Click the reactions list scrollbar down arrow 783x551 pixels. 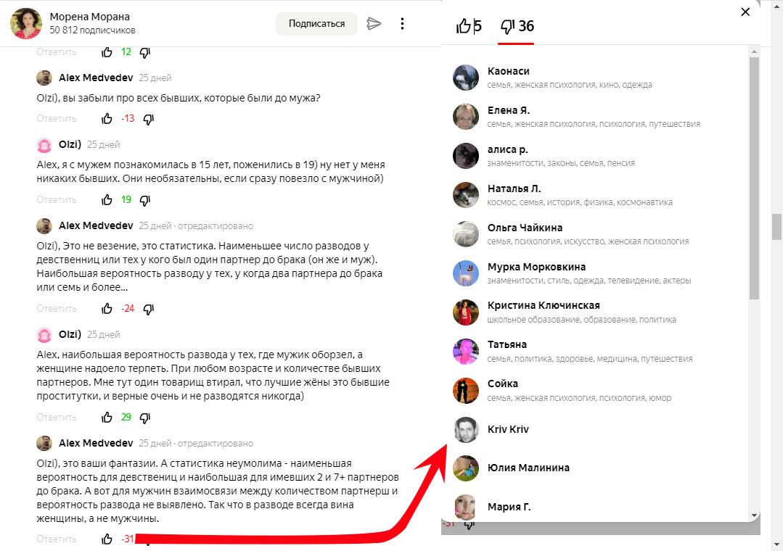[x=754, y=515]
